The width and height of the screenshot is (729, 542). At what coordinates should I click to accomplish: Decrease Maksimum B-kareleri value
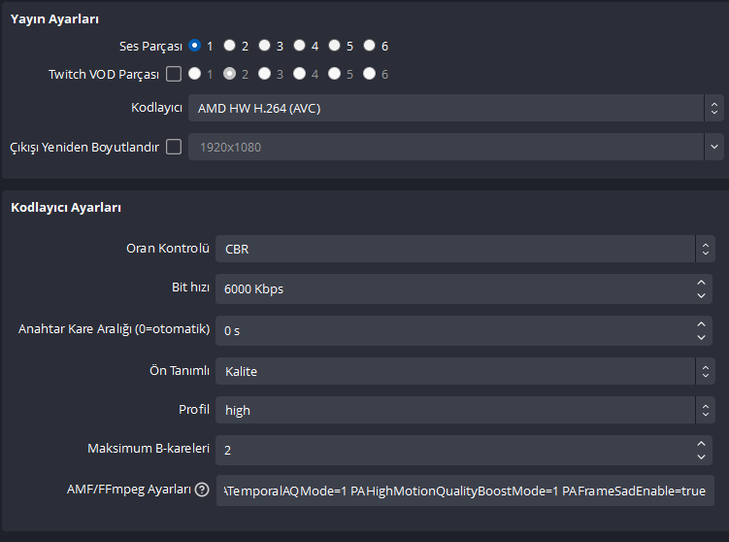pos(703,457)
